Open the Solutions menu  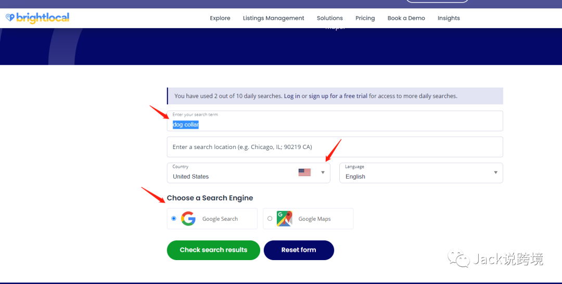tap(330, 18)
